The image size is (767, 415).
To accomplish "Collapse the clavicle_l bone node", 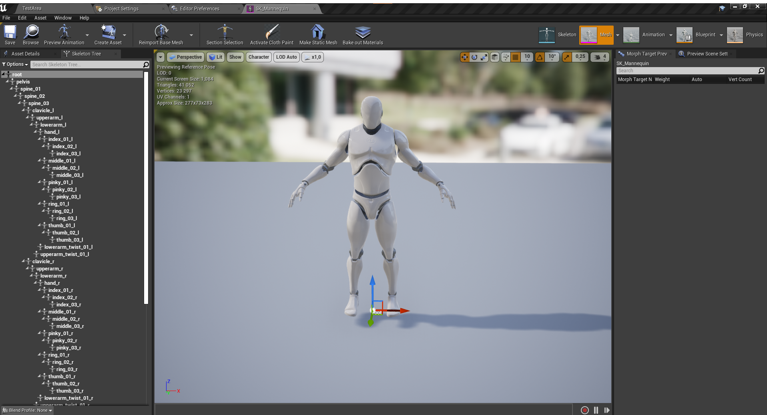I will click(23, 110).
